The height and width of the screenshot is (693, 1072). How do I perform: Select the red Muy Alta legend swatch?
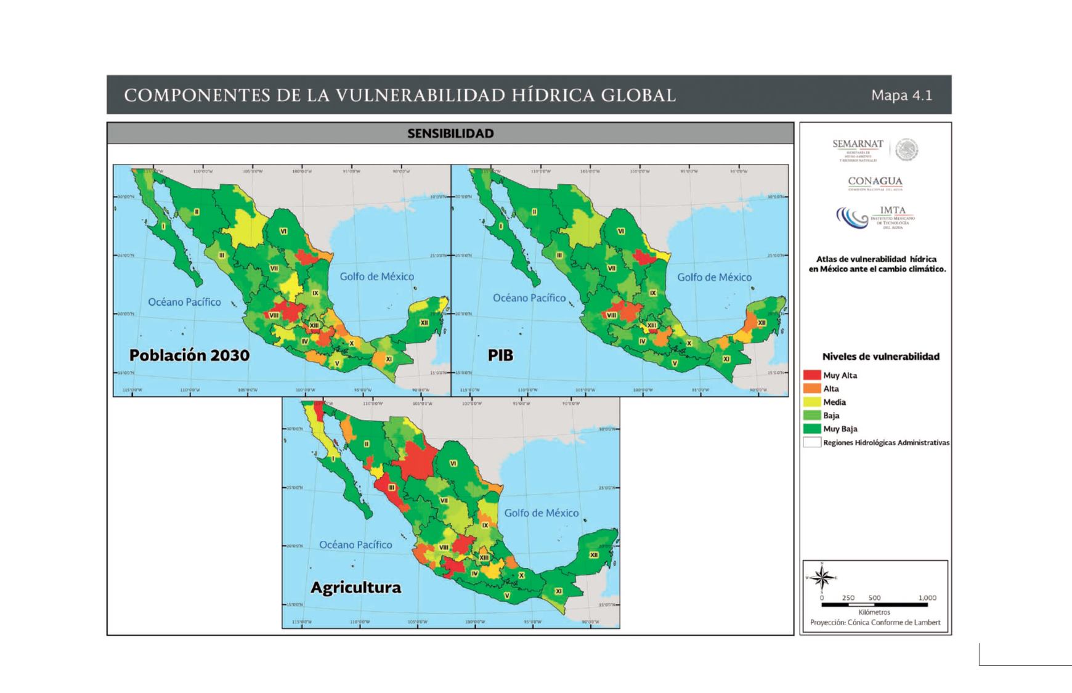click(x=812, y=375)
